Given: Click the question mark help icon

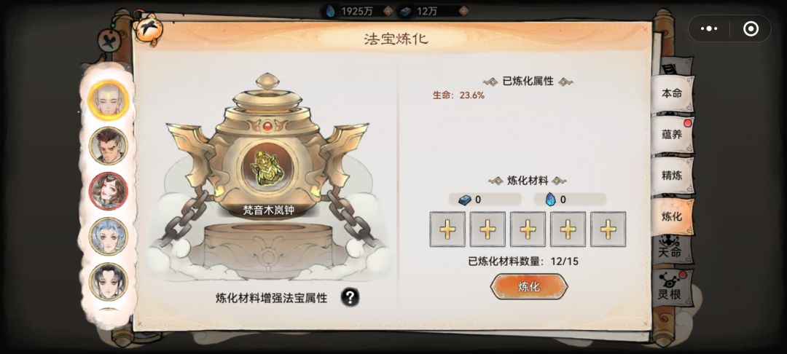Looking at the screenshot, I should (x=350, y=297).
